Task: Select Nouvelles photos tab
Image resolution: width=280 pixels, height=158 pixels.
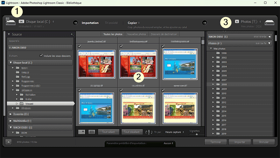Action: (136, 34)
